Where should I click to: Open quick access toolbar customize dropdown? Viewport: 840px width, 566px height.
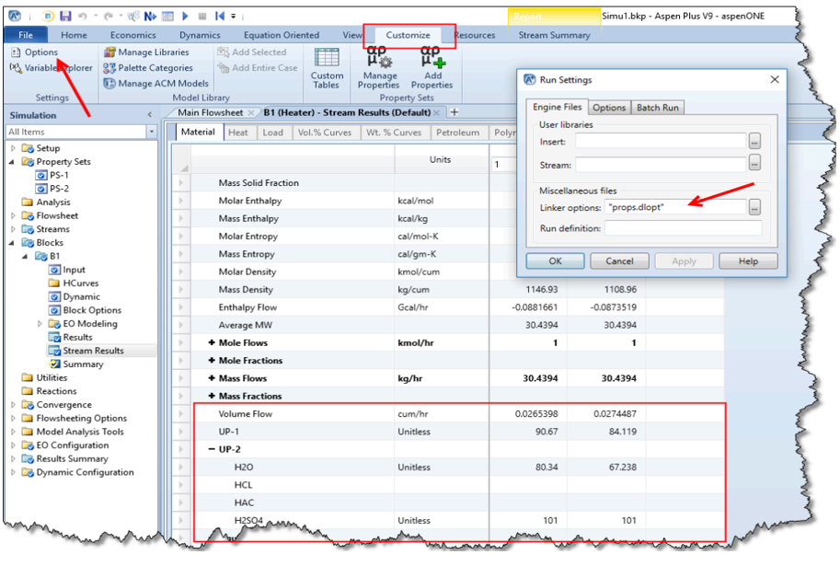233,16
